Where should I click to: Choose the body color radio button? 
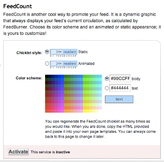click(107, 79)
